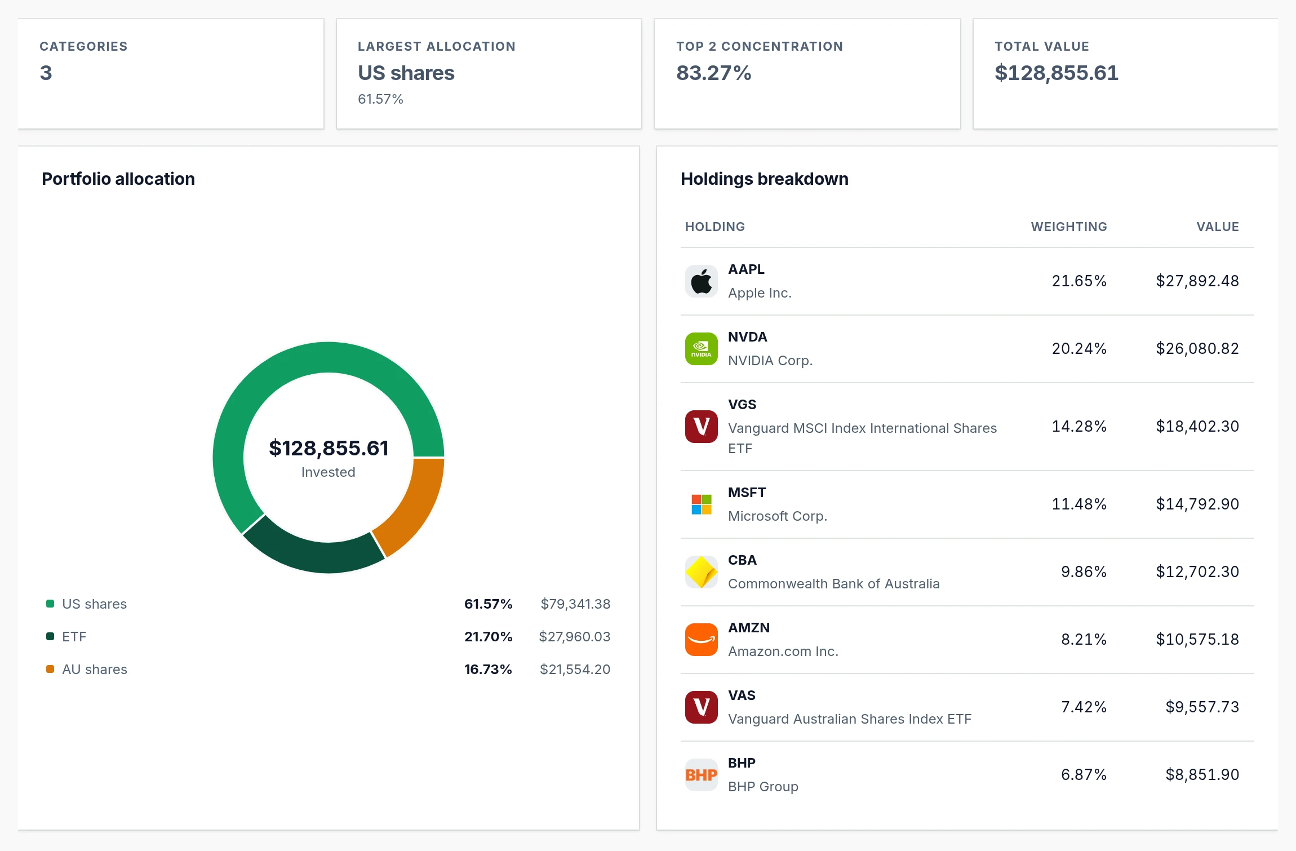The height and width of the screenshot is (851, 1296).
Task: Click Vanguard Australian Shares Index ETF name
Action: click(x=850, y=719)
